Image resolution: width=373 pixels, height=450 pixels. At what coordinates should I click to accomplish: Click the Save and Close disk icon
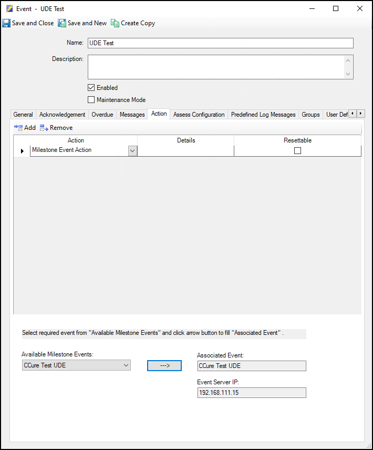(x=6, y=23)
